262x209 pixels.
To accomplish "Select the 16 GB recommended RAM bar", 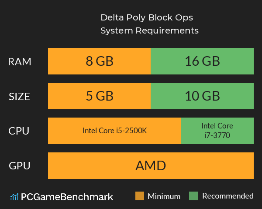I will coord(202,61).
